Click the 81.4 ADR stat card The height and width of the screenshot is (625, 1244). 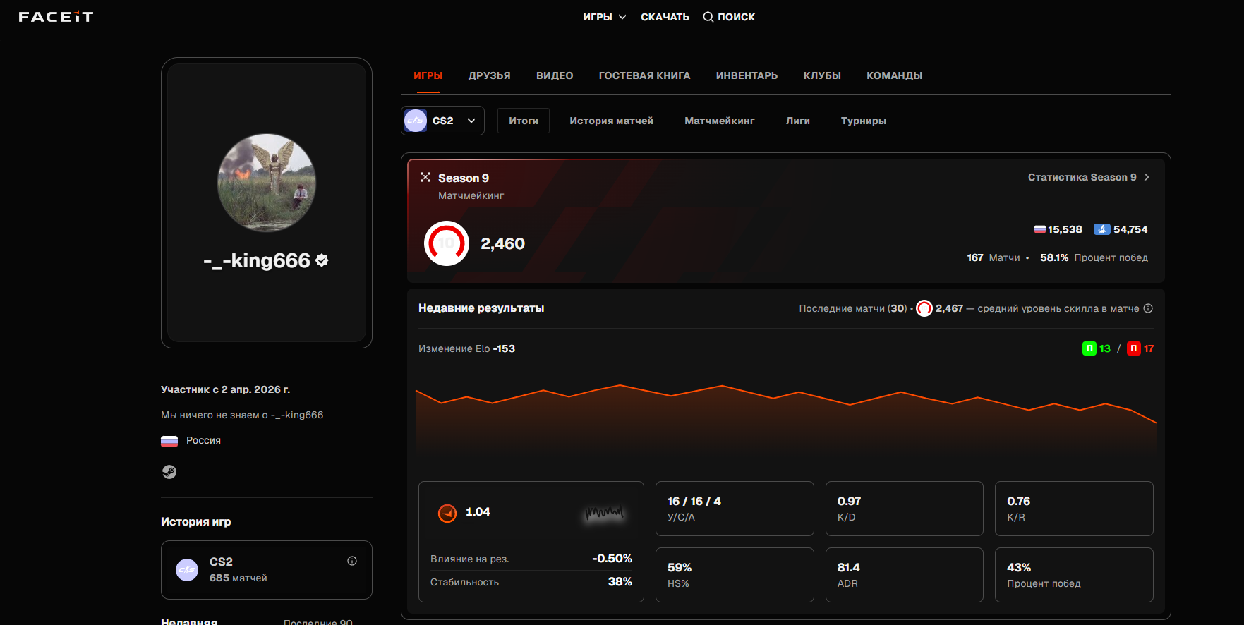905,575
